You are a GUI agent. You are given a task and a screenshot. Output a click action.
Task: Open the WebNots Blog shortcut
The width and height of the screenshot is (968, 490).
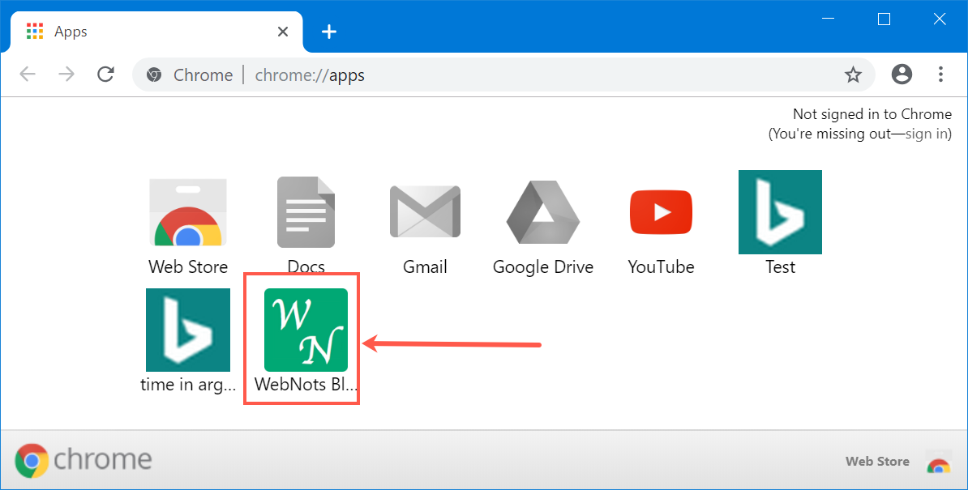[306, 330]
